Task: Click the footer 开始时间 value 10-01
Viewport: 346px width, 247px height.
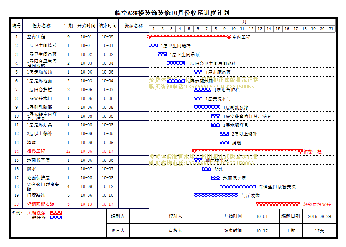Action: 262,216
